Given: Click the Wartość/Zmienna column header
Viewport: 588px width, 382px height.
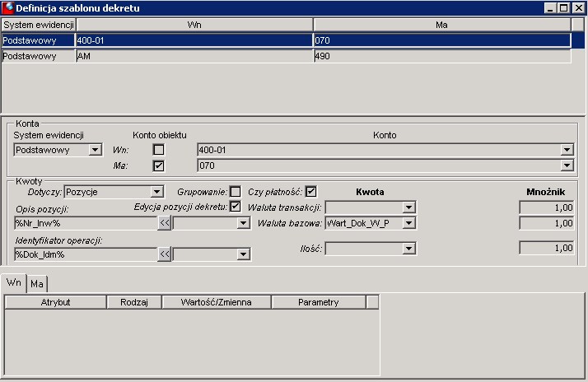Looking at the screenshot, I should [x=217, y=302].
